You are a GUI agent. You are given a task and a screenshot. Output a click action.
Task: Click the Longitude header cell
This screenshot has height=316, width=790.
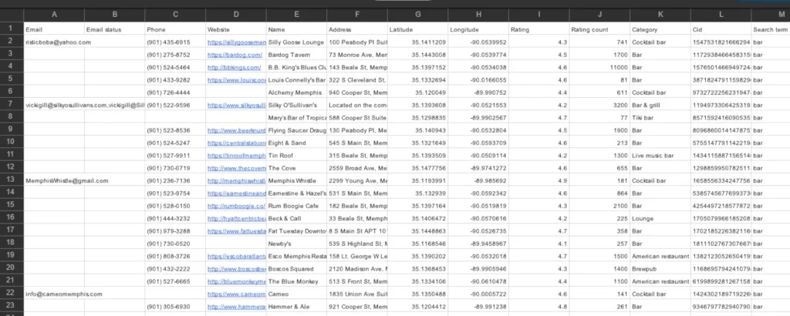click(x=478, y=30)
